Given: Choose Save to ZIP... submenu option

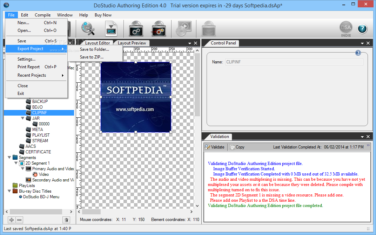Looking at the screenshot, I should click(95, 57).
